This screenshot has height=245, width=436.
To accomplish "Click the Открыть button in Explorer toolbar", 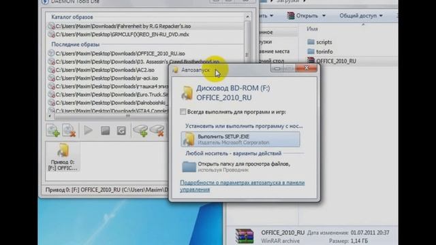I will (x=303, y=16).
